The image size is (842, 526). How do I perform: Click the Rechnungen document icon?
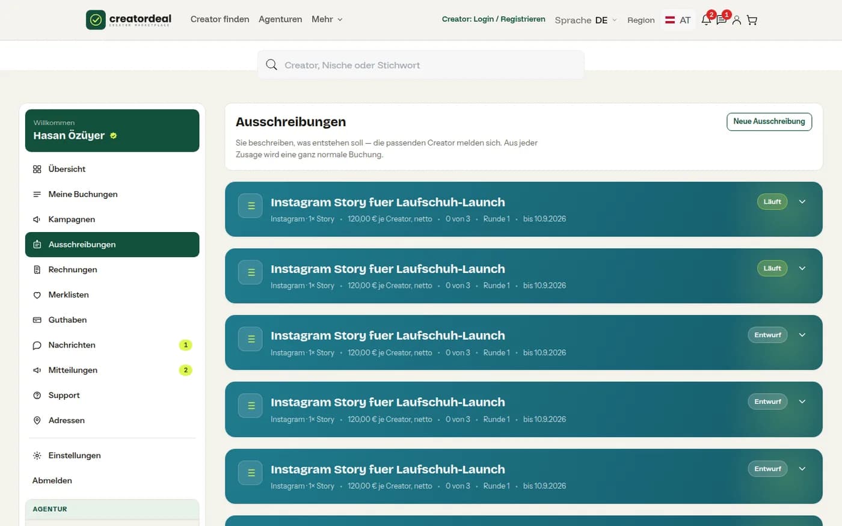(x=37, y=270)
